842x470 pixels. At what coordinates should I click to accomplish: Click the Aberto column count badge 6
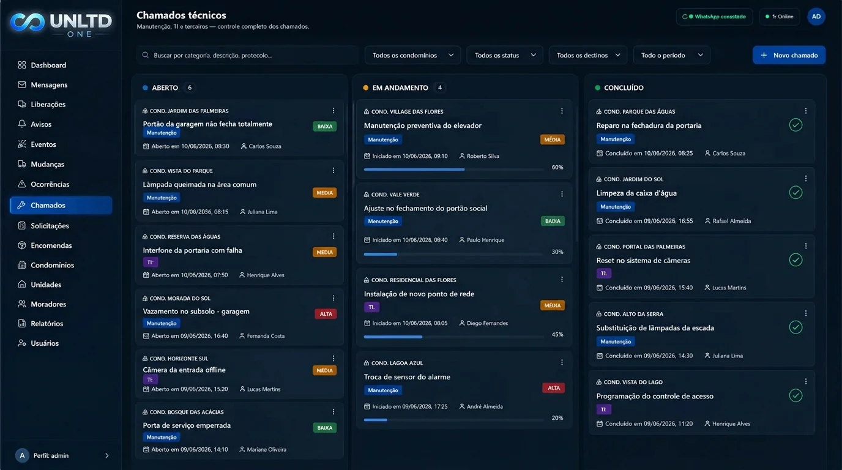click(190, 88)
